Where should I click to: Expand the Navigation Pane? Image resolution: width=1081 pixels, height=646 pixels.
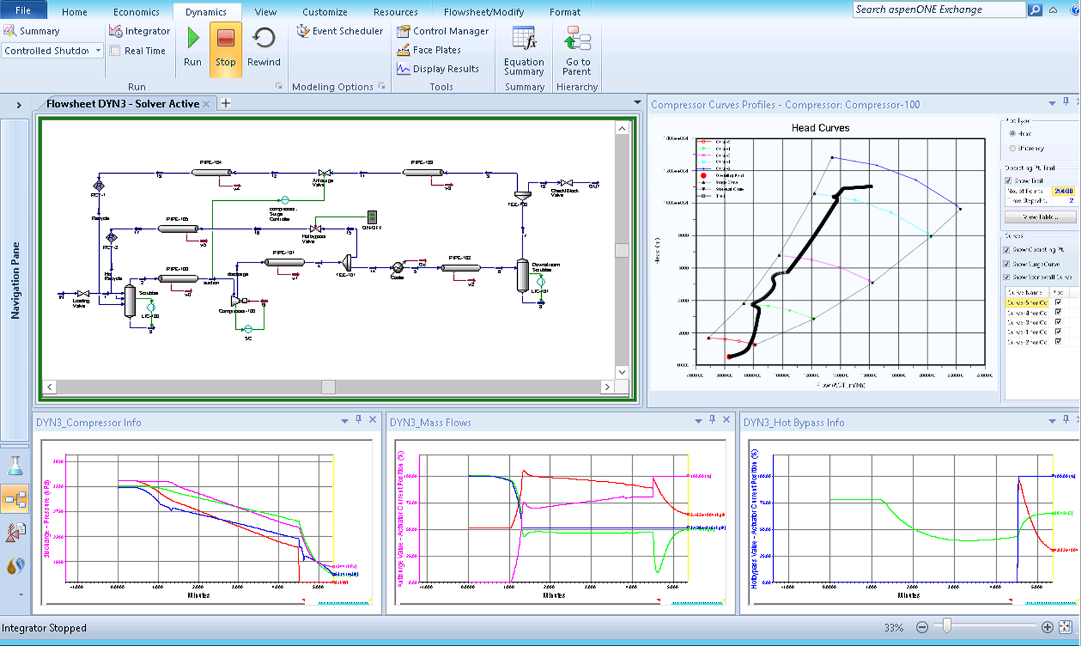[19, 105]
